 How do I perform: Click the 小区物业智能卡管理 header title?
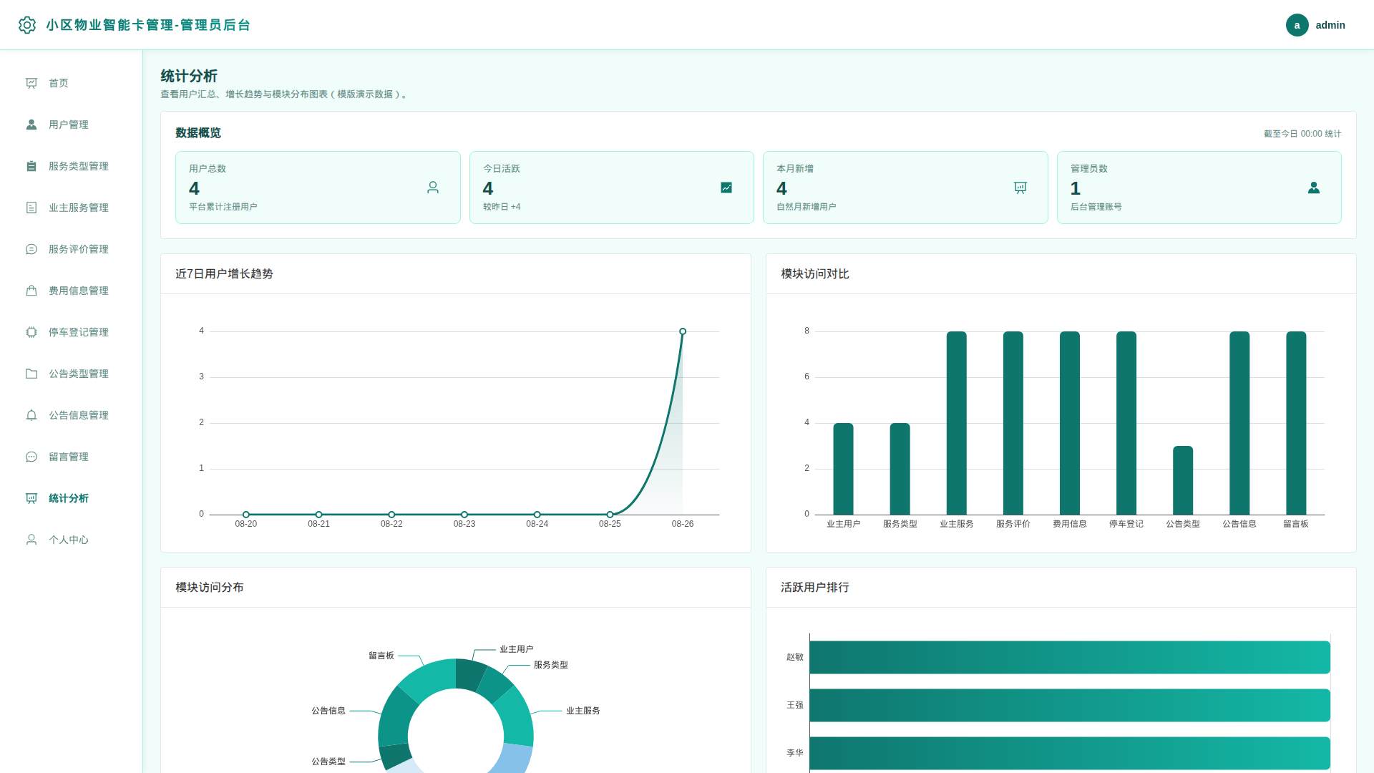148,25
